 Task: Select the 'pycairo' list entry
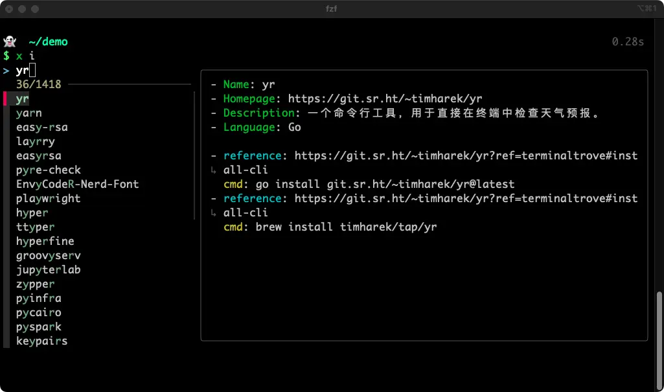coord(38,312)
